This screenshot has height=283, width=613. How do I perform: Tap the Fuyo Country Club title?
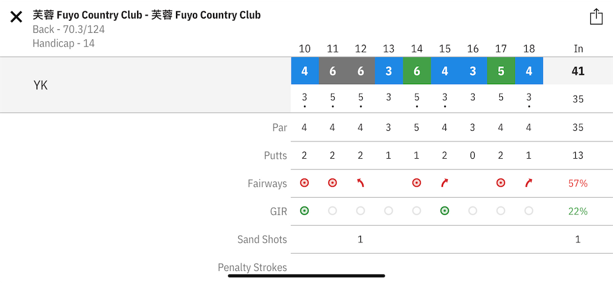click(147, 15)
